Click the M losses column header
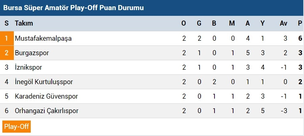 pos(232,23)
